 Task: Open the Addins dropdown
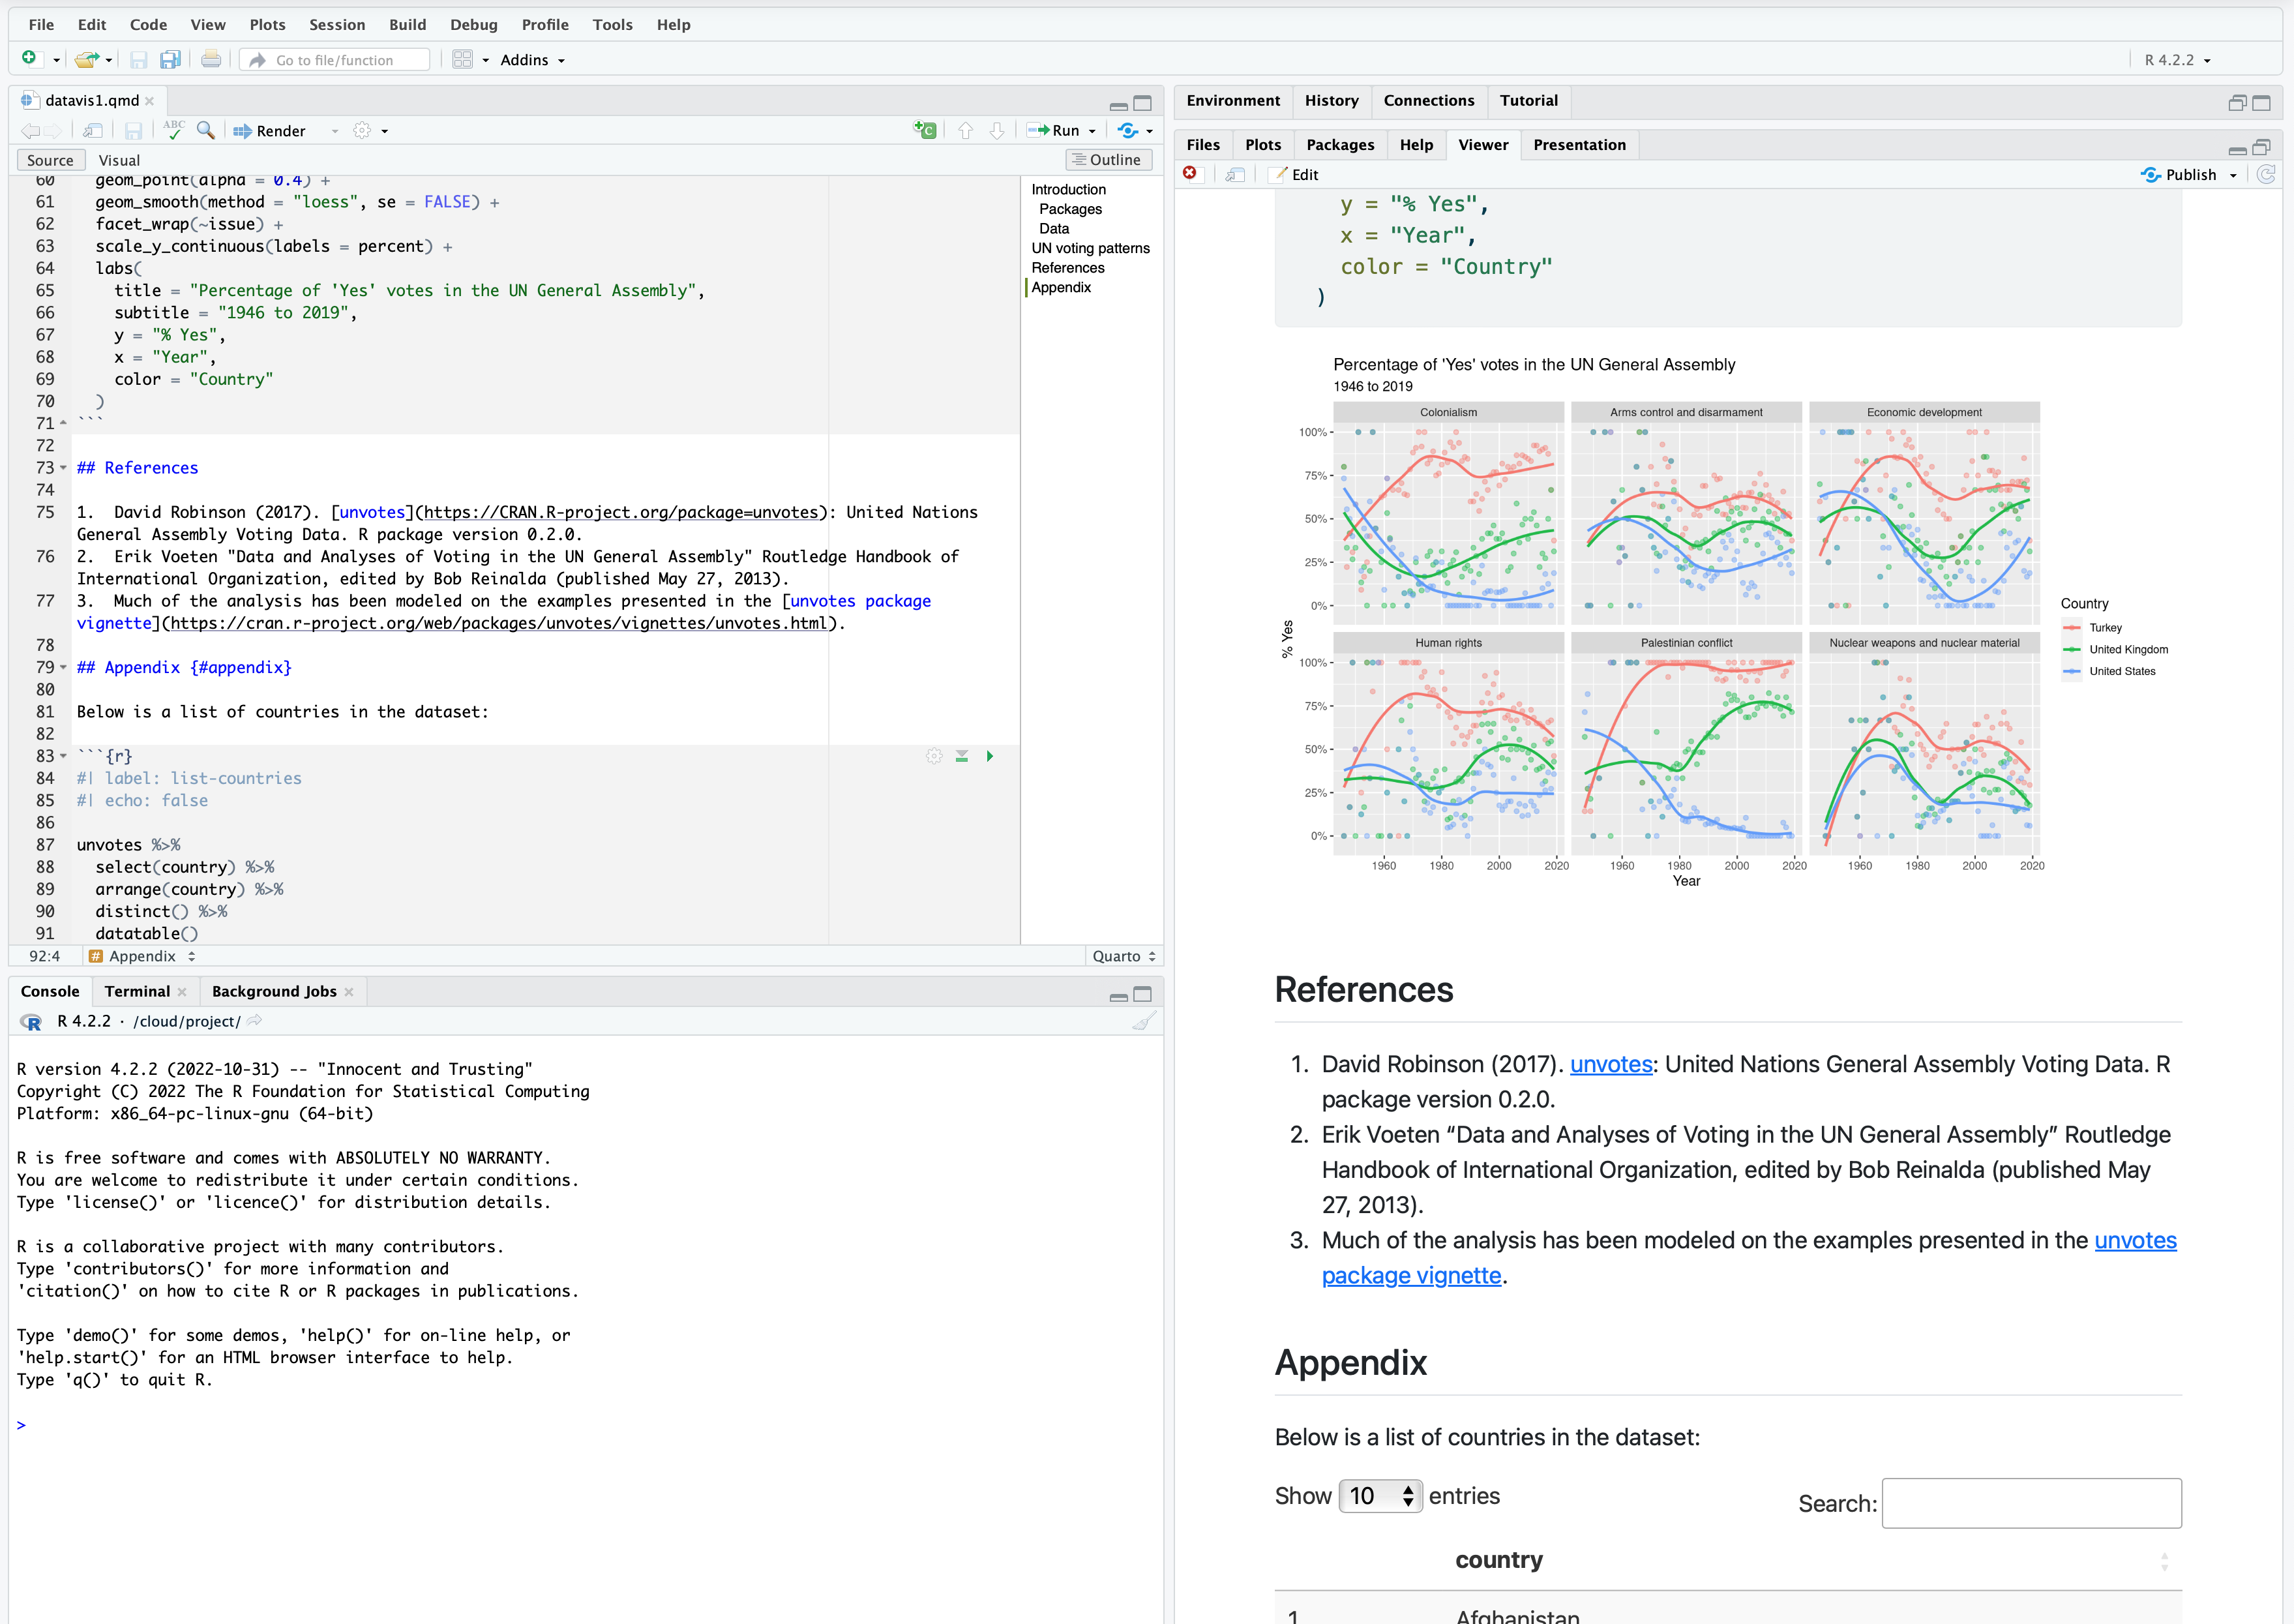[x=533, y=60]
